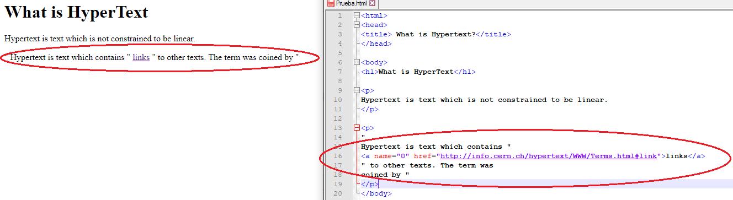Click the <head> opening tag in the code
The width and height of the screenshot is (733, 200).
pos(374,25)
